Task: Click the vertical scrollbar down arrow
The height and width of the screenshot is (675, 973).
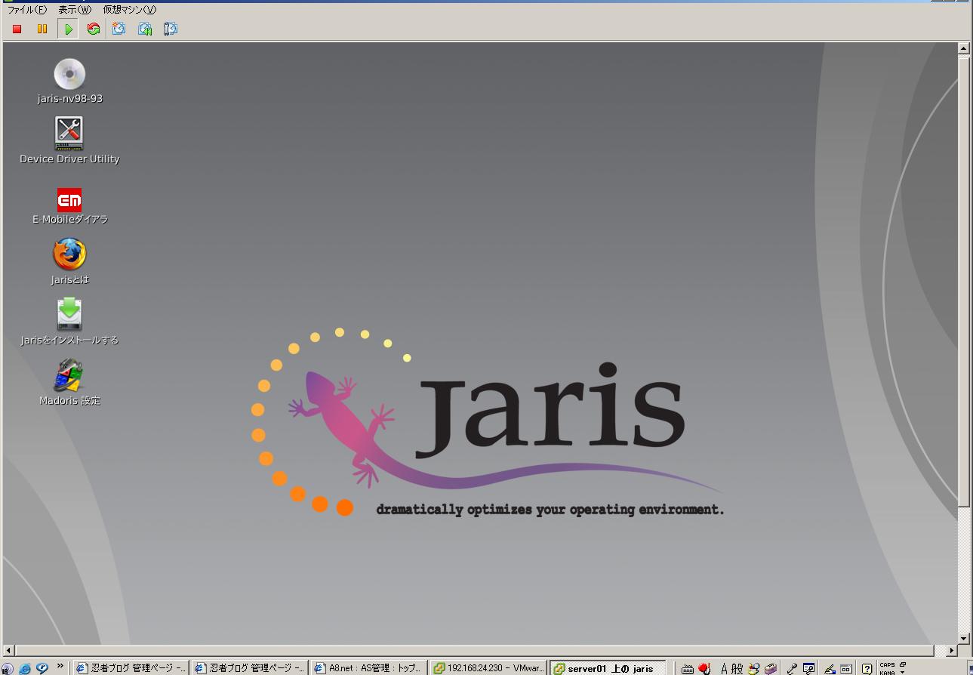Action: 963,639
